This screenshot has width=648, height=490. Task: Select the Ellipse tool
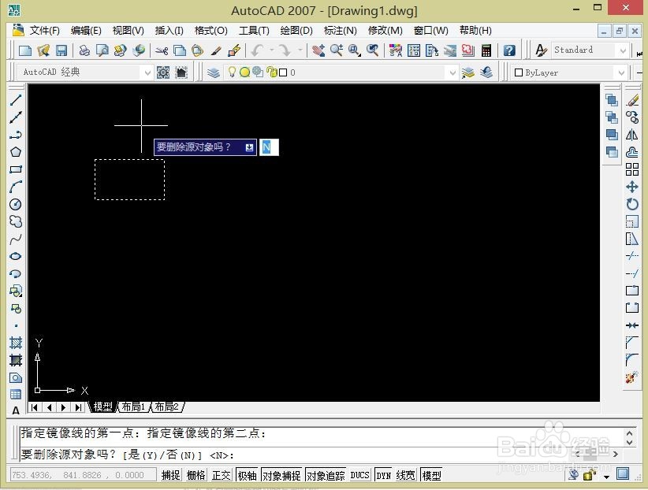click(16, 256)
